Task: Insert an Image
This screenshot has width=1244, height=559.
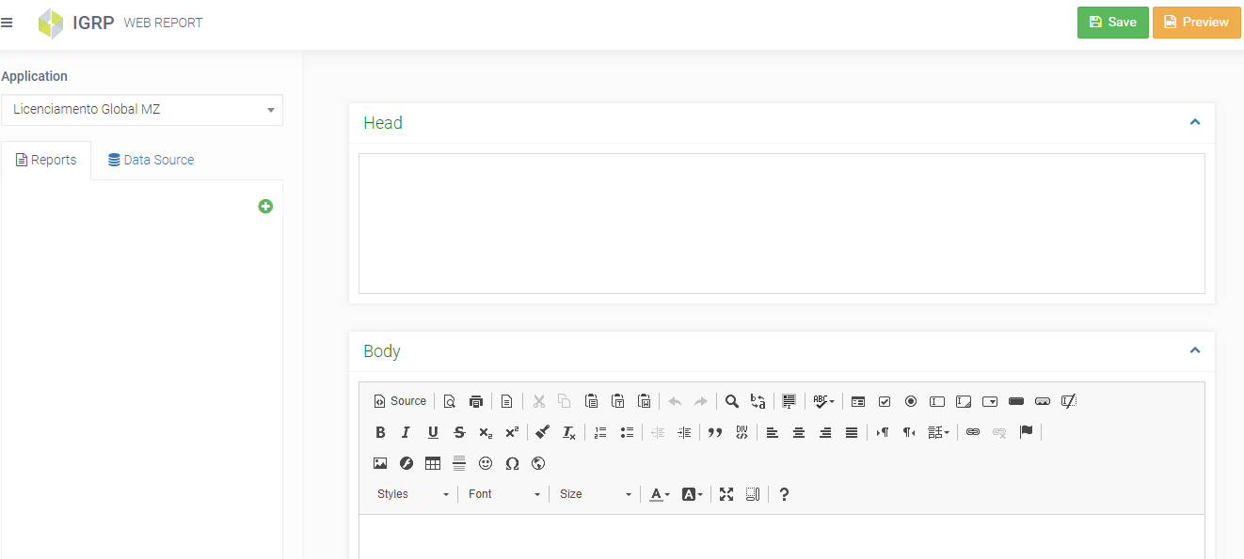Action: pos(380,463)
